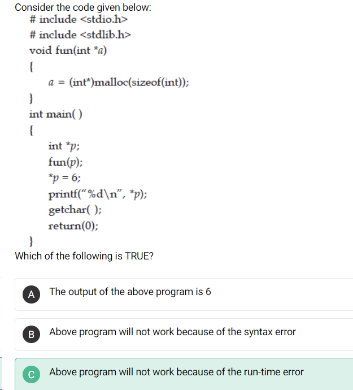The image size is (353, 390).
Task: Click the '# include <stdlib.h>' code line
Action: coord(80,34)
